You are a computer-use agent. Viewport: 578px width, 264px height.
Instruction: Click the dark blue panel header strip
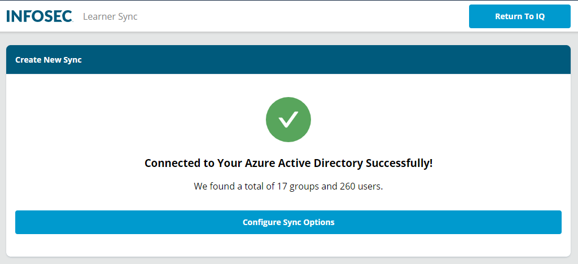click(288, 60)
